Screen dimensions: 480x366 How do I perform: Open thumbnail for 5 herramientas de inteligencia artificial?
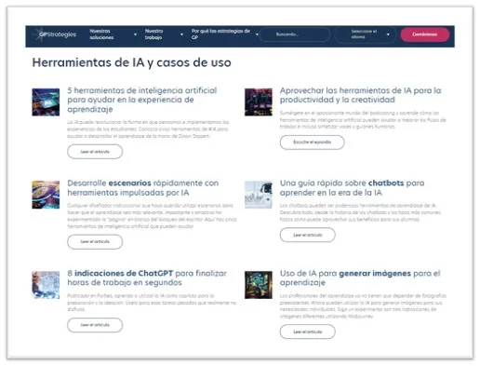tap(46, 102)
